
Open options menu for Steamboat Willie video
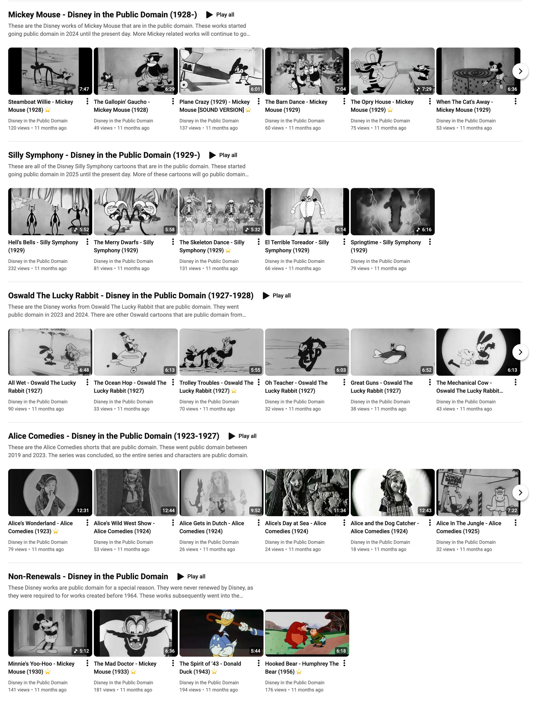(87, 102)
